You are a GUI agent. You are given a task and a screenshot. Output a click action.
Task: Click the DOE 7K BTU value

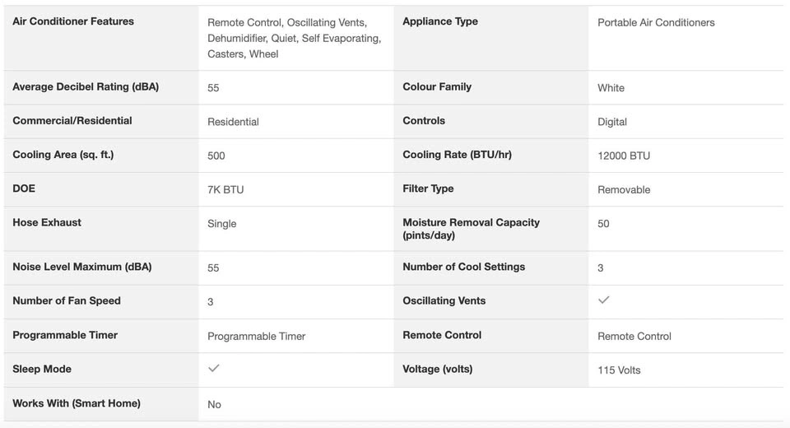click(x=225, y=189)
